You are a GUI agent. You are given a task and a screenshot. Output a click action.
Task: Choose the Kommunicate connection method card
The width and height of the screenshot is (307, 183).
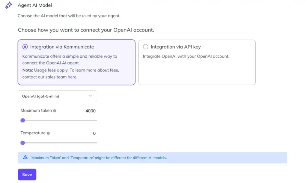coord(76,61)
